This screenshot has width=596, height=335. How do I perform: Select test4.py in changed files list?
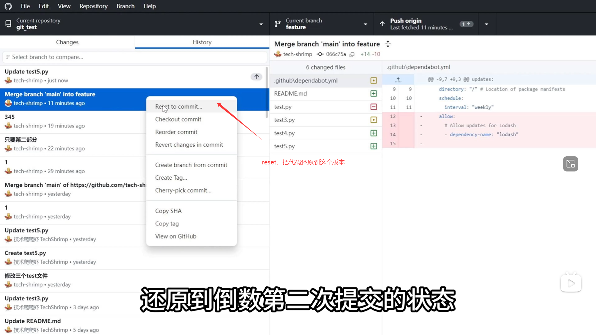284,133
